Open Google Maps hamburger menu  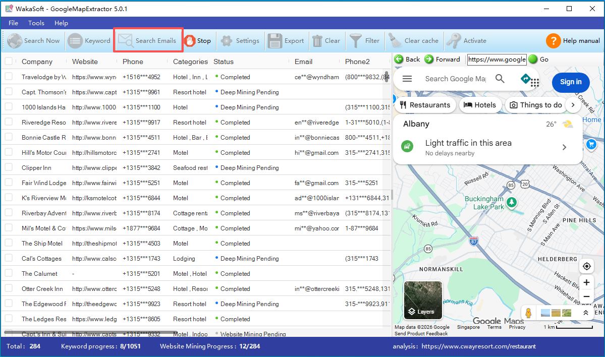pos(407,79)
